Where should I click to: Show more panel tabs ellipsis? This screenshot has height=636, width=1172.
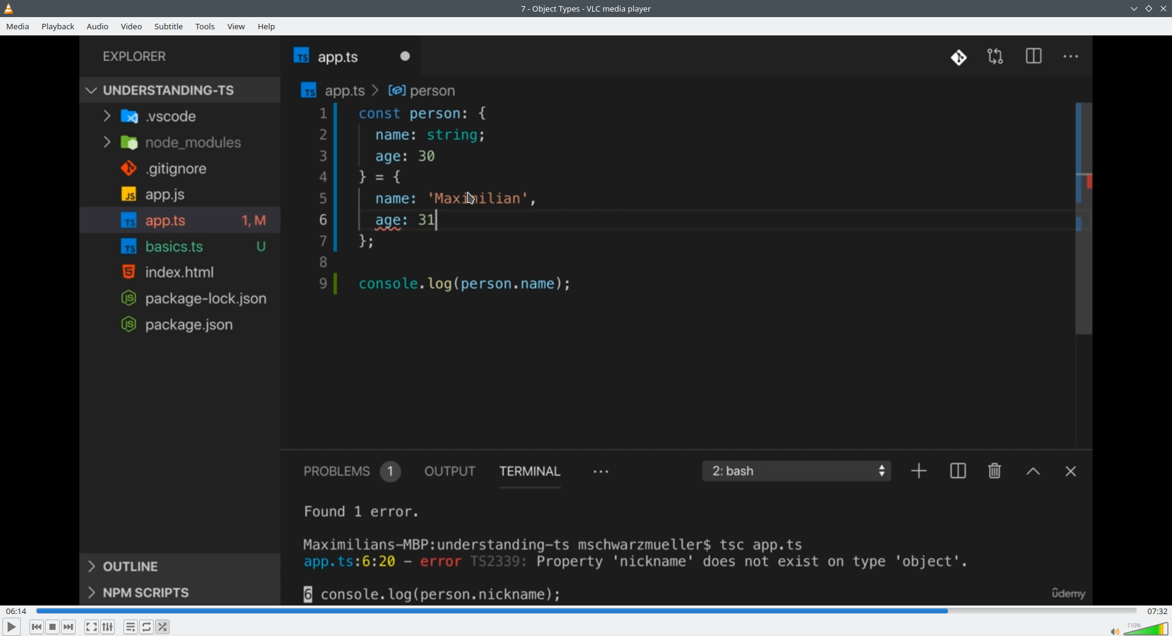pos(601,472)
